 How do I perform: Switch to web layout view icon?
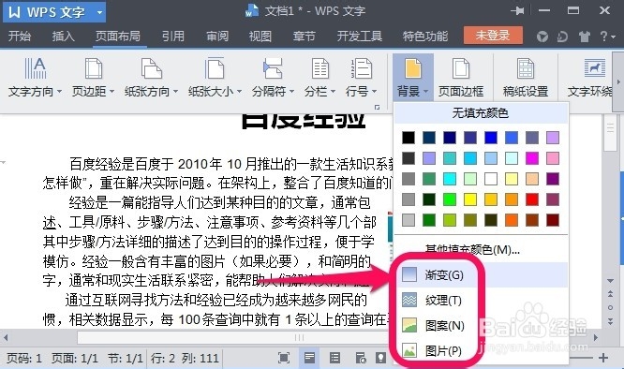click(x=360, y=358)
